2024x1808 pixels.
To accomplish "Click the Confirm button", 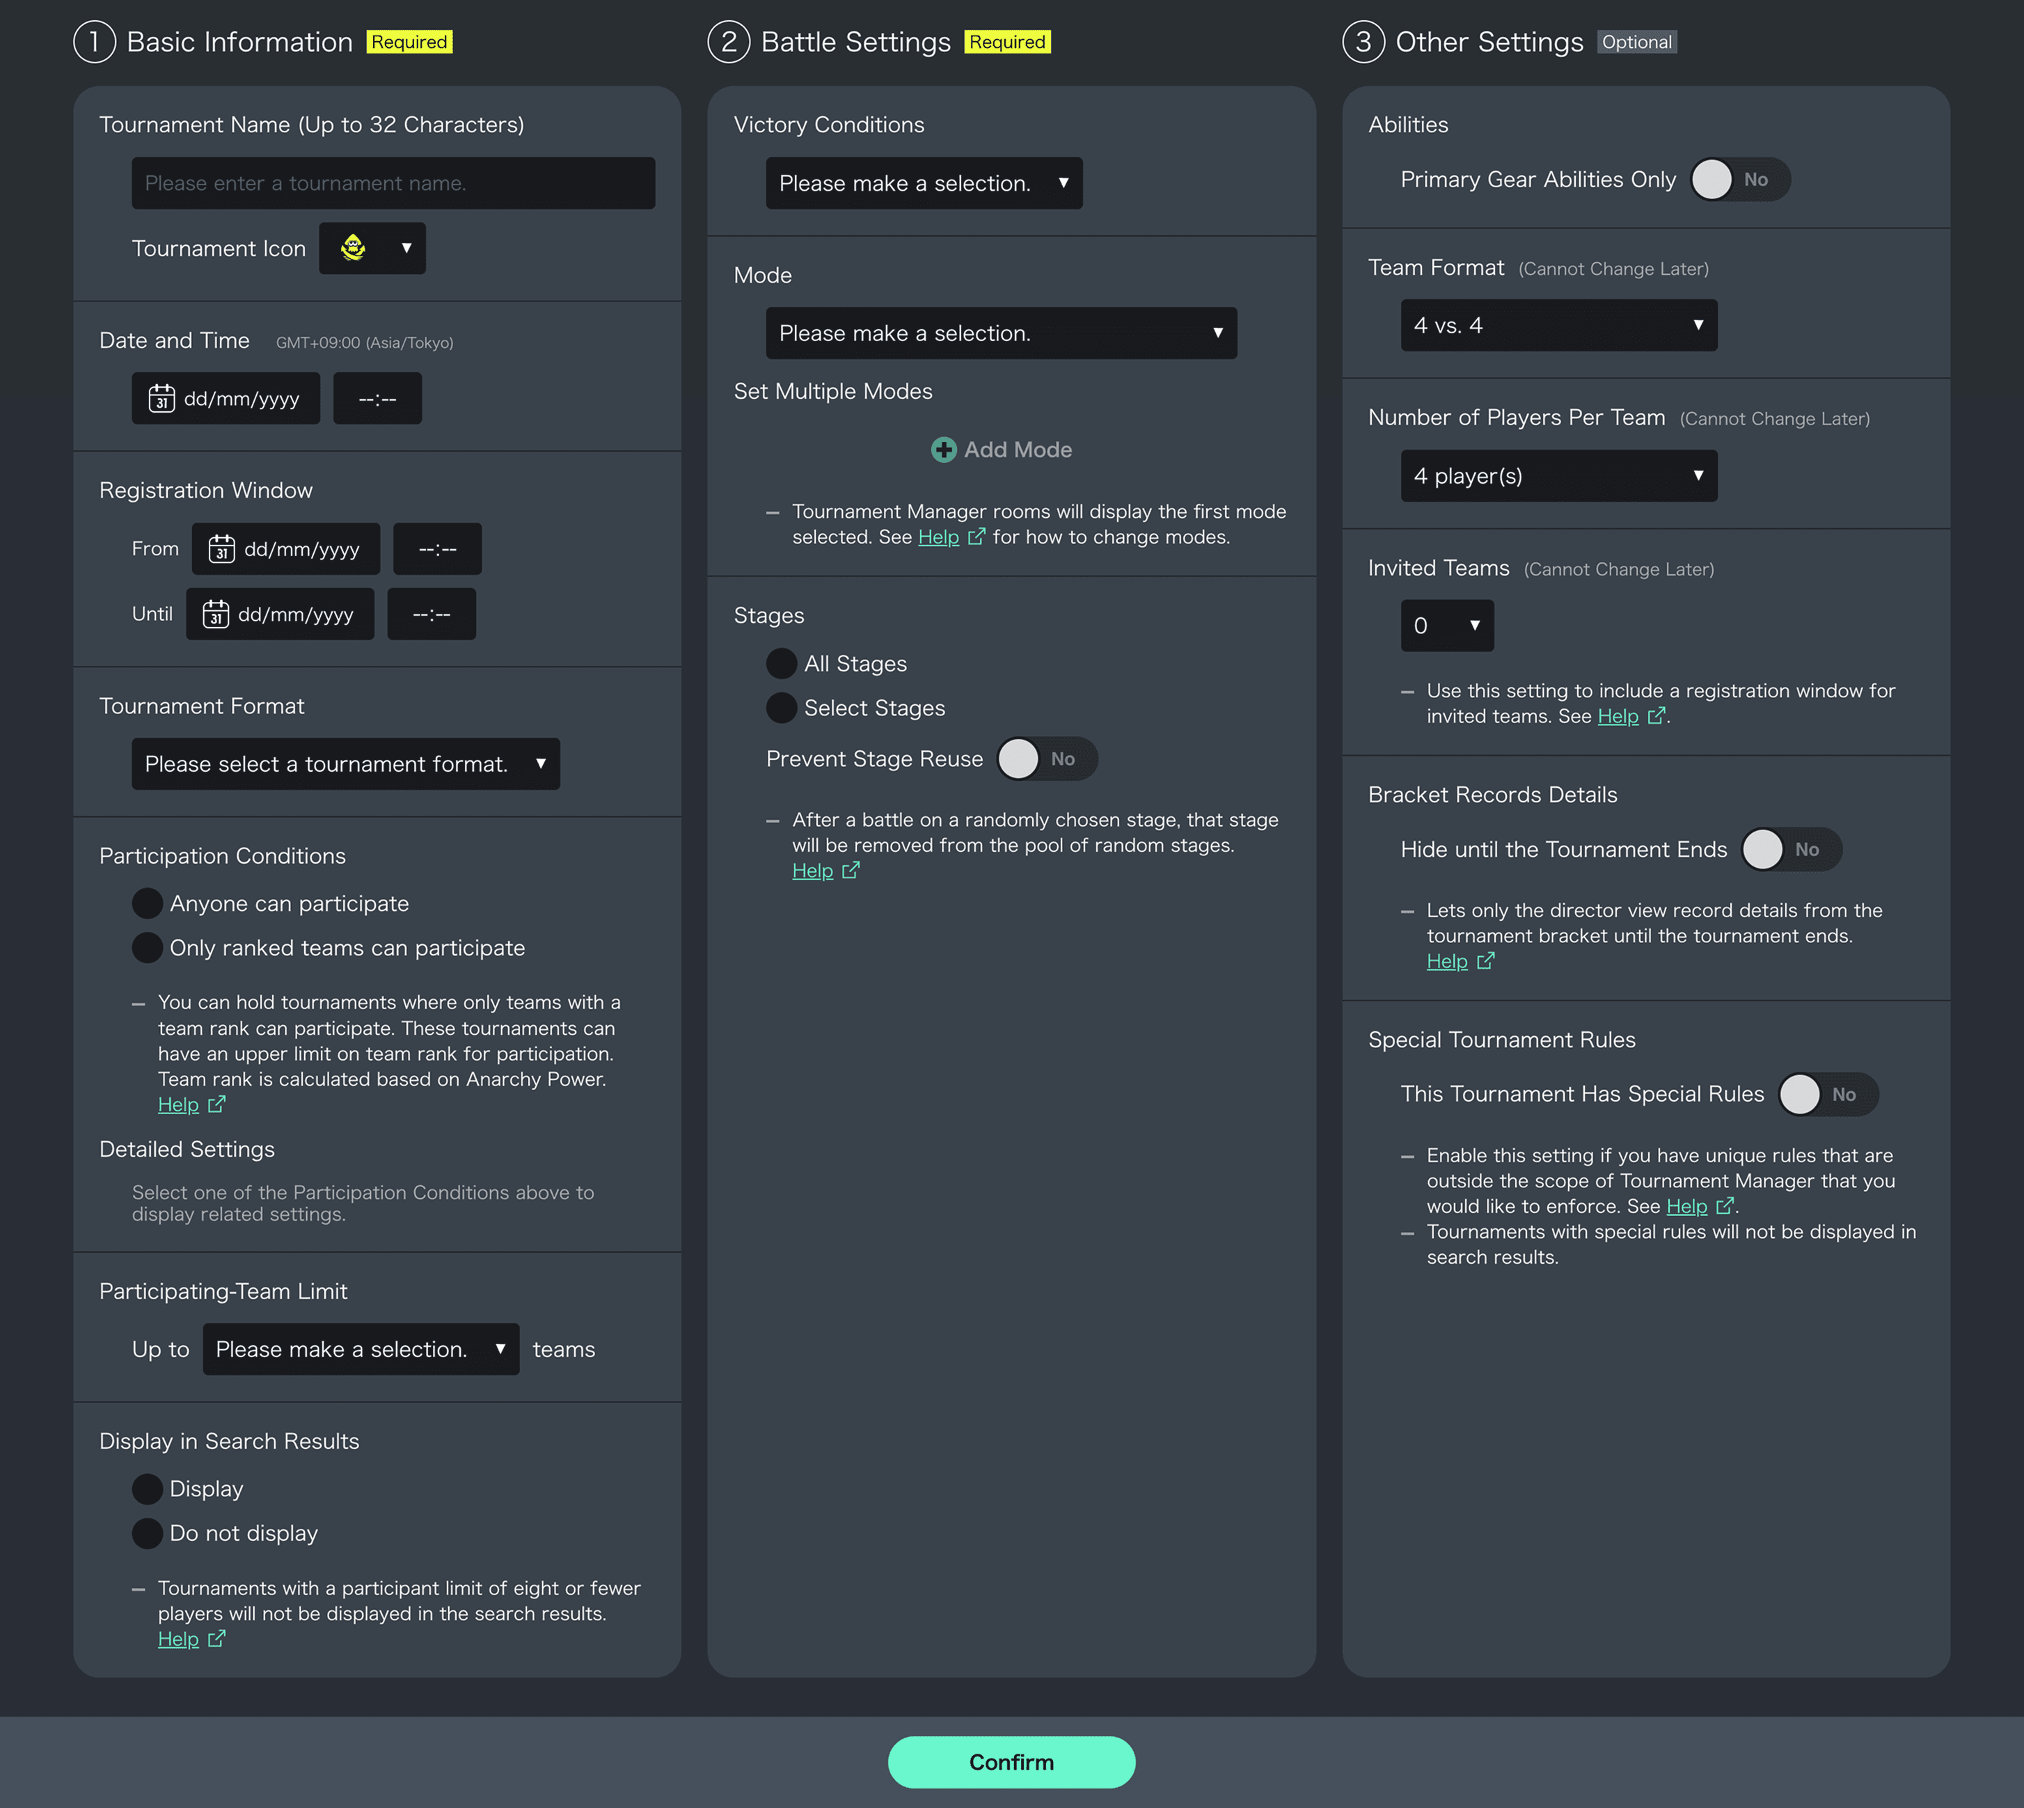I will pyautogui.click(x=1011, y=1763).
